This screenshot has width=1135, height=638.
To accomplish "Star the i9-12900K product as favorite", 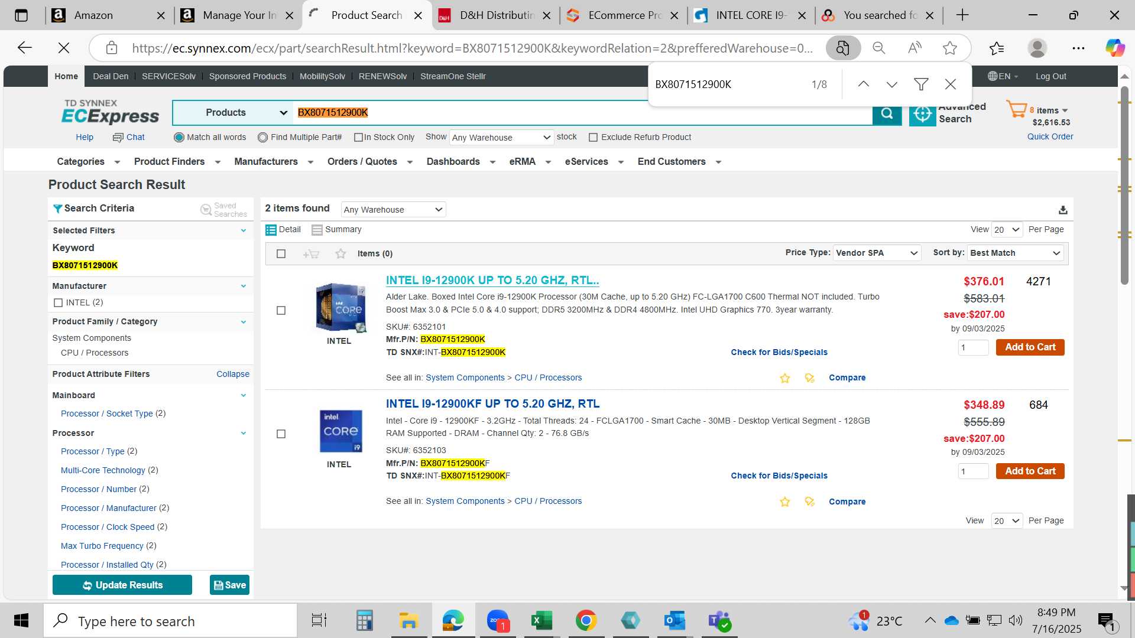I will pos(785,378).
